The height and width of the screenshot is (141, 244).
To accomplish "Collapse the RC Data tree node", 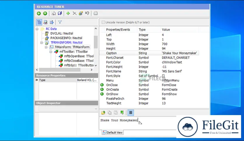I will pyautogui.click(x=37, y=29).
